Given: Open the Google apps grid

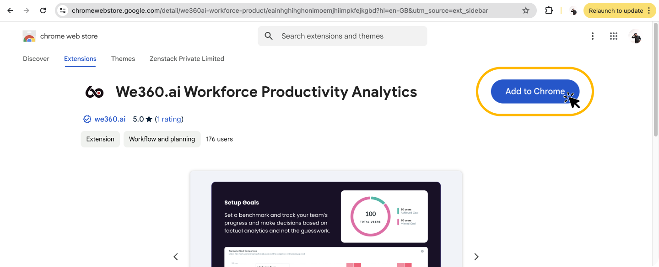Looking at the screenshot, I should 614,36.
